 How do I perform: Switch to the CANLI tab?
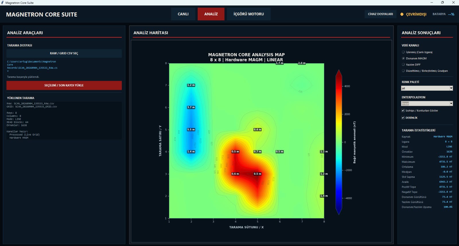point(183,14)
